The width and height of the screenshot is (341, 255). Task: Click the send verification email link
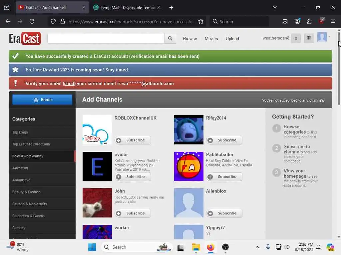point(69,83)
